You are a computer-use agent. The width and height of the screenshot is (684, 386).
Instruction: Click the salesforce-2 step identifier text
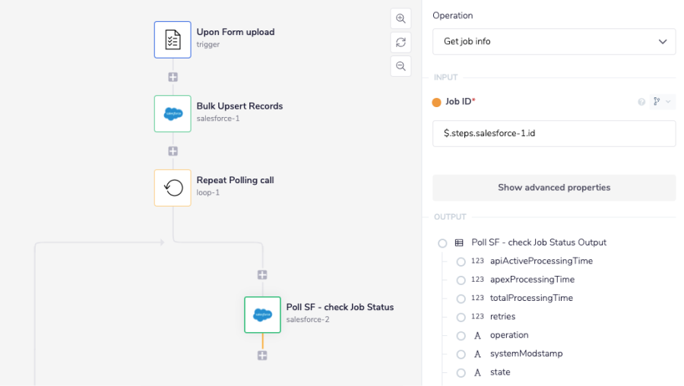(308, 320)
